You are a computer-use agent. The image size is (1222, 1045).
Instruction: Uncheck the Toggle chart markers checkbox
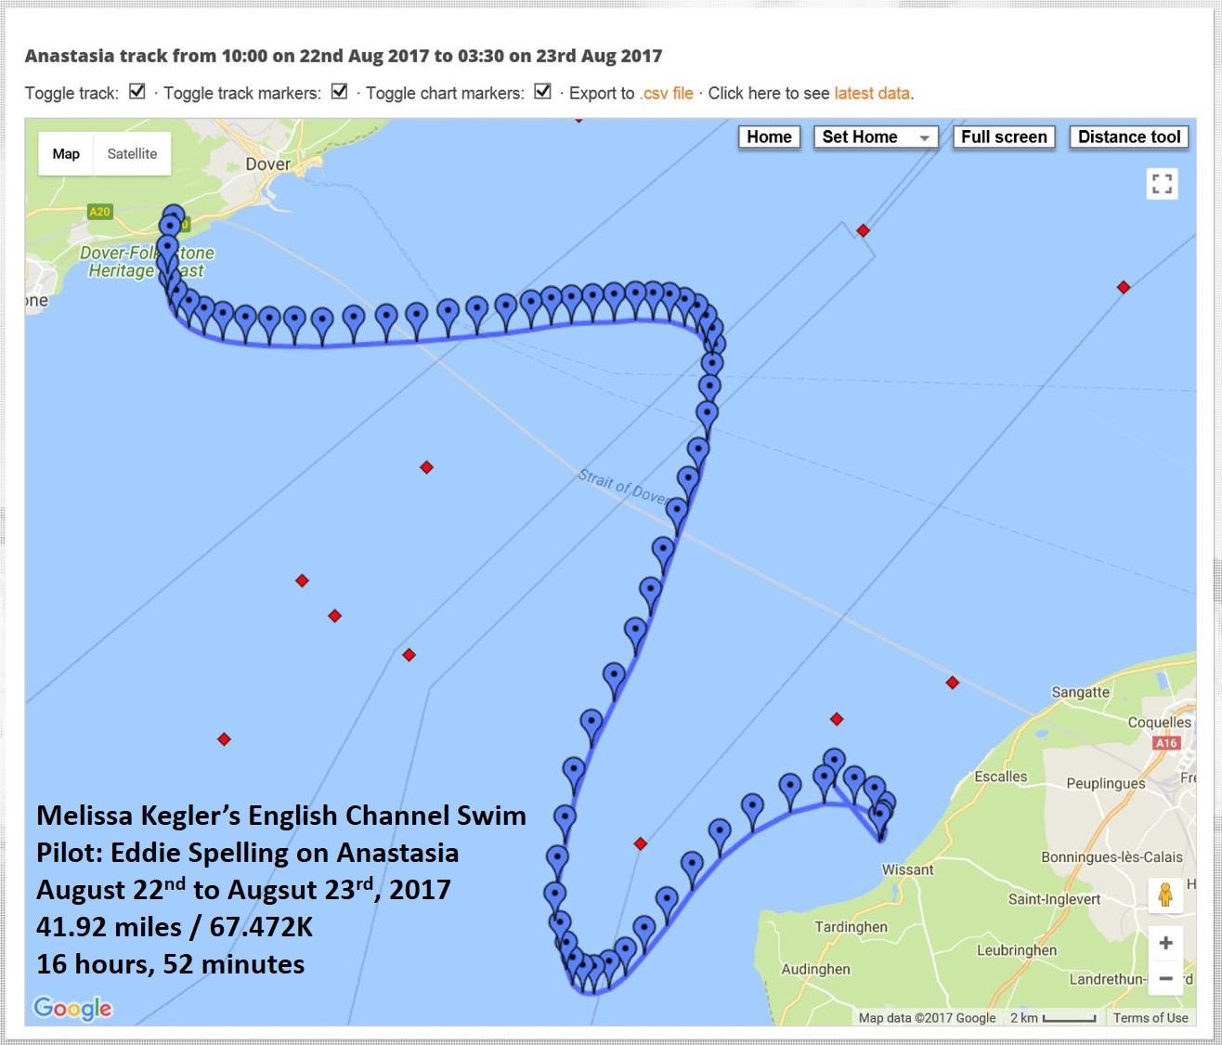point(543,92)
